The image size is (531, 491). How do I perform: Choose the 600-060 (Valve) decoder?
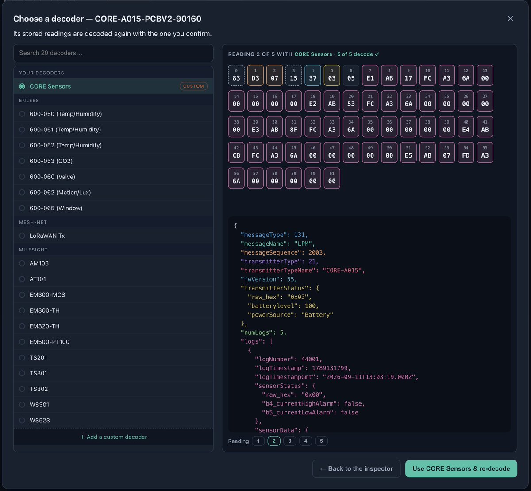113,177
